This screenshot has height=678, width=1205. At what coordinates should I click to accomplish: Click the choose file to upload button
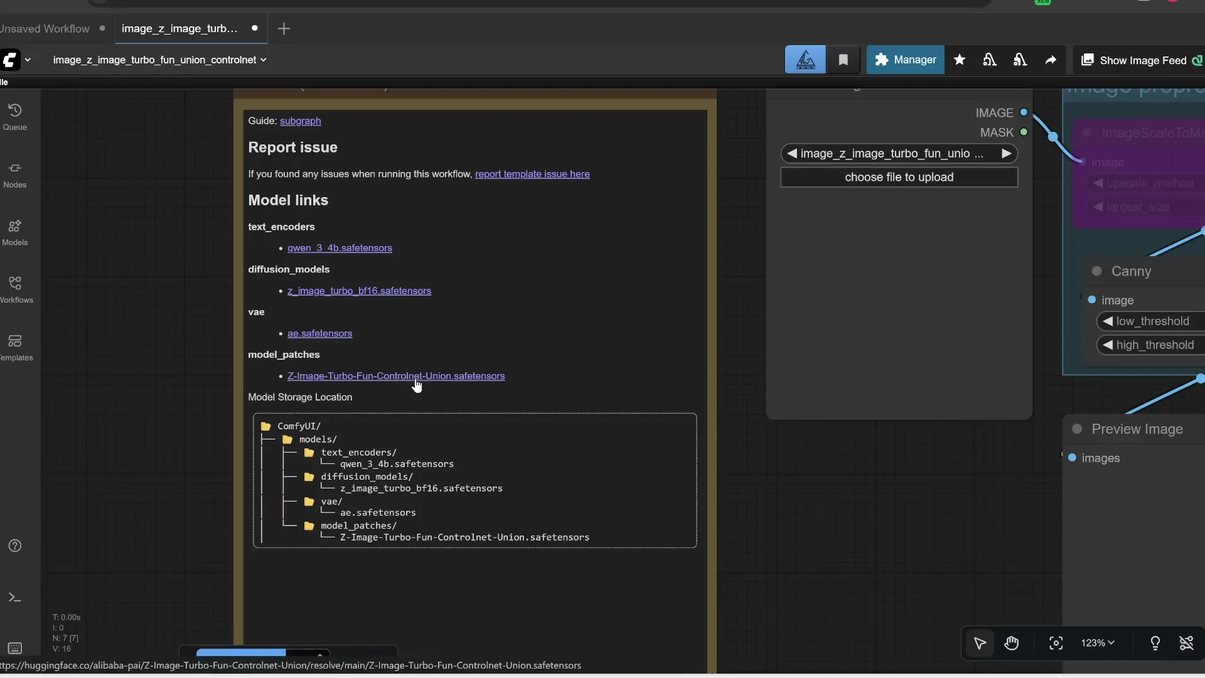point(898,177)
